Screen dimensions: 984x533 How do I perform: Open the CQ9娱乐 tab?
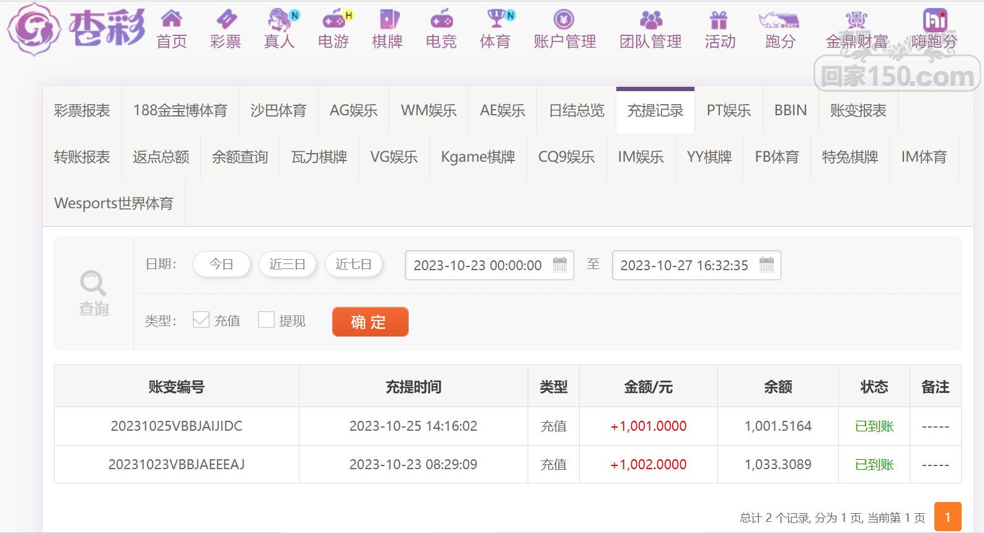point(567,157)
